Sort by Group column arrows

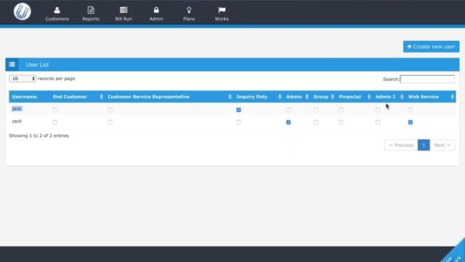tap(333, 97)
